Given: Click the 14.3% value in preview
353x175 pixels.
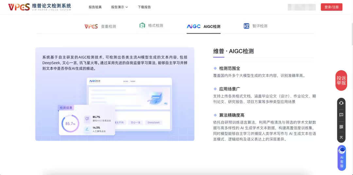Looking at the screenshot, I should [x=96, y=128].
